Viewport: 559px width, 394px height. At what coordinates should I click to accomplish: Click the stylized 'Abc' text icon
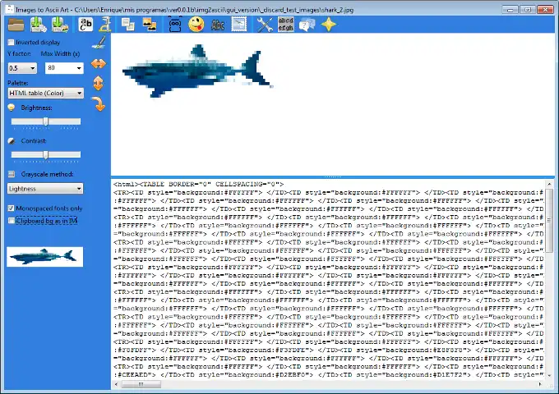218,25
